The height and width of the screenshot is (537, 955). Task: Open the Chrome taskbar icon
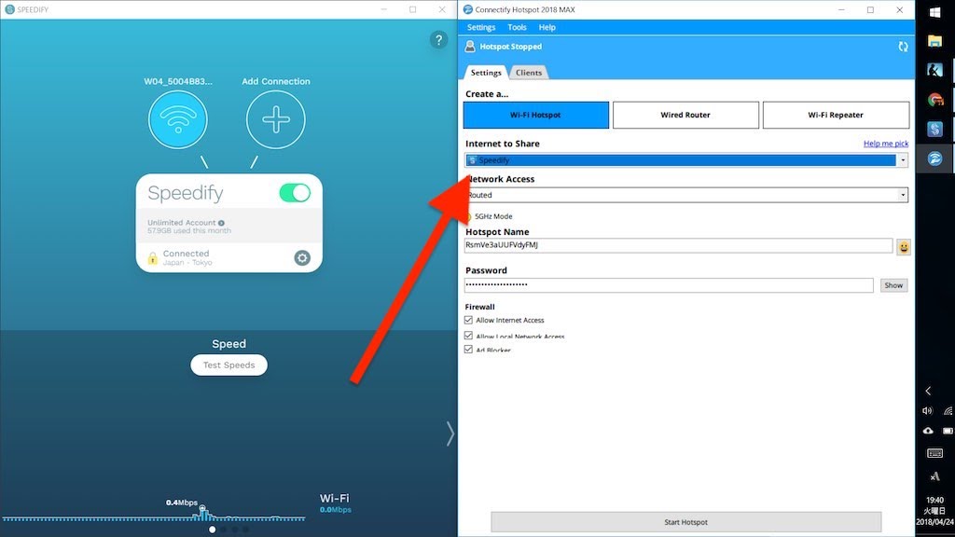pyautogui.click(x=934, y=100)
